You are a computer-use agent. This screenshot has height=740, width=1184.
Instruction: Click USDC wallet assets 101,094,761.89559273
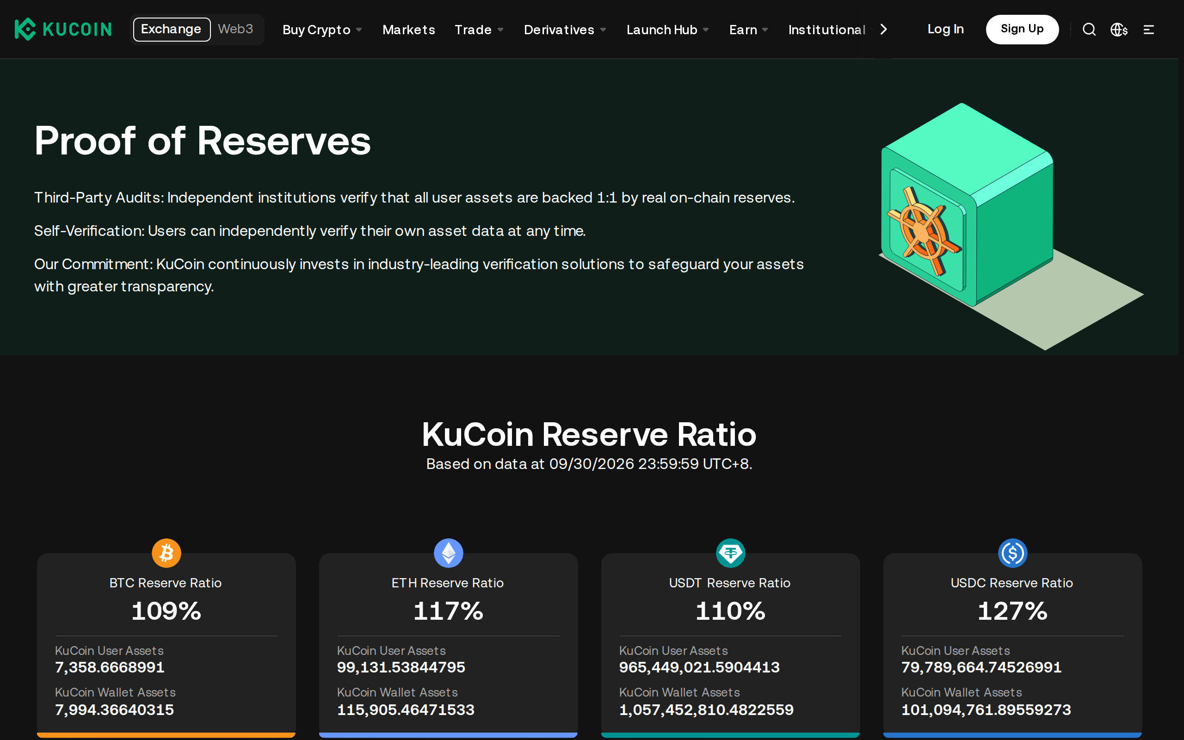986,709
